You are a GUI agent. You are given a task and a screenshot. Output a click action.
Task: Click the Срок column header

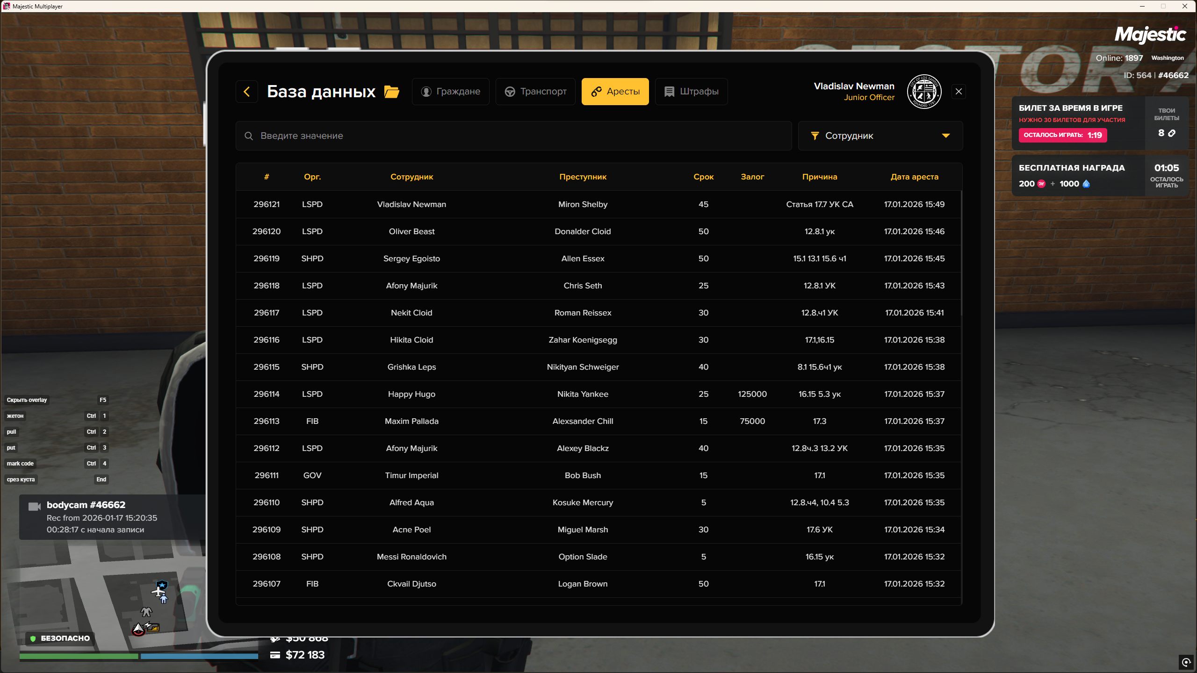click(x=703, y=177)
